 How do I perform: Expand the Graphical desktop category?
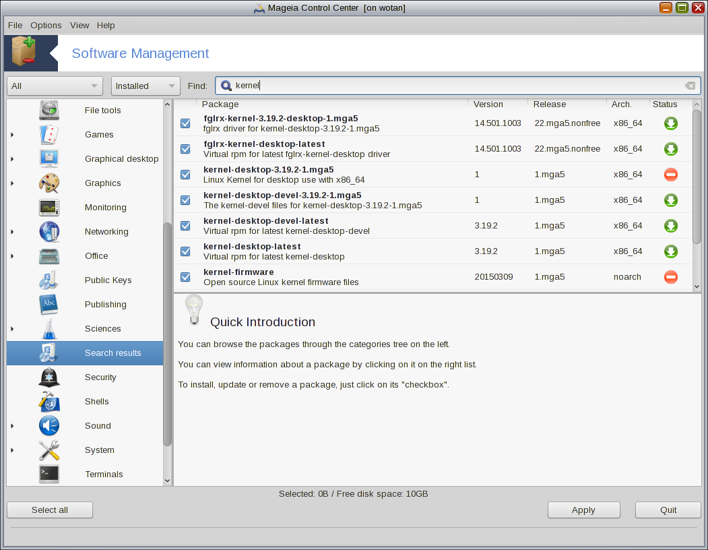coord(12,159)
